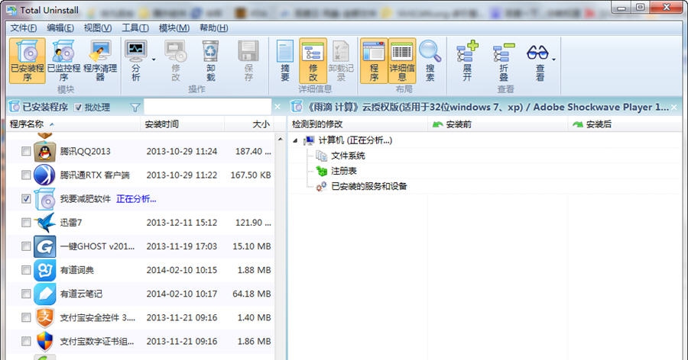688x360 pixels.
Task: Check the 腾讯通RTX 客户端 checkbox
Action: click(x=26, y=175)
